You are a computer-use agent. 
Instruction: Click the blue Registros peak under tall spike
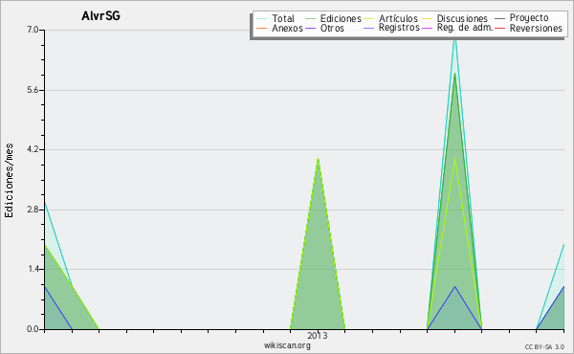pos(454,287)
